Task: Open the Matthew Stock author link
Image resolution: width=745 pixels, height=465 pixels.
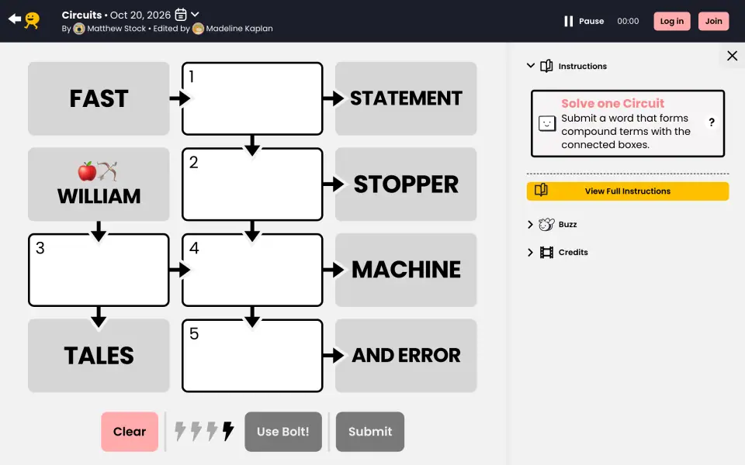Action: [x=116, y=29]
